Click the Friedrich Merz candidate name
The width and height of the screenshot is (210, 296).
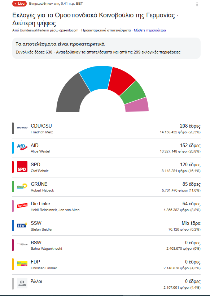click(x=42, y=132)
